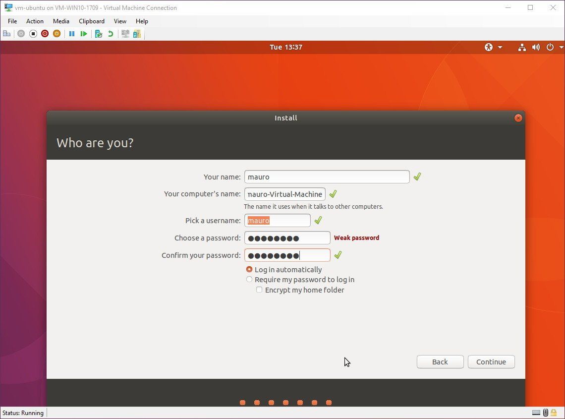Click the mouse icon in the status bar
Image resolution: width=565 pixels, height=419 pixels.
point(546,413)
